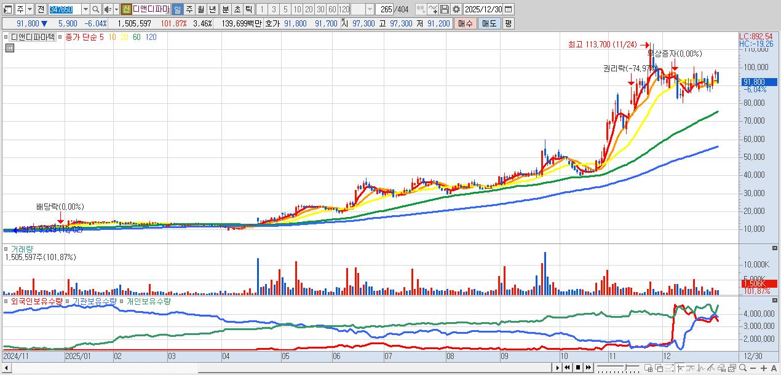
Task: Switch to 월 monthly period
Action: click(200, 9)
